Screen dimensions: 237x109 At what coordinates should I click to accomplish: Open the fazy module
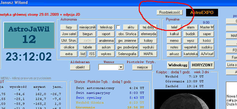pos(69,27)
